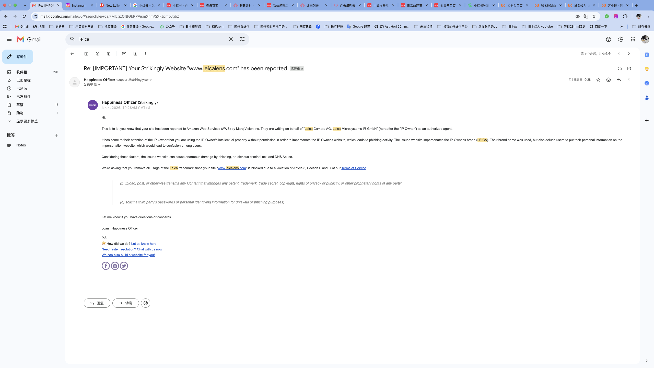654x368 pixels.
Task: Open Gmail main menu hamburger icon
Action: [x=9, y=39]
